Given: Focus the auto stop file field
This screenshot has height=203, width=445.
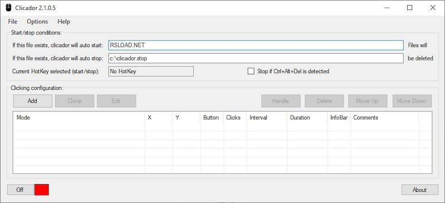Looking at the screenshot, I should point(256,58).
